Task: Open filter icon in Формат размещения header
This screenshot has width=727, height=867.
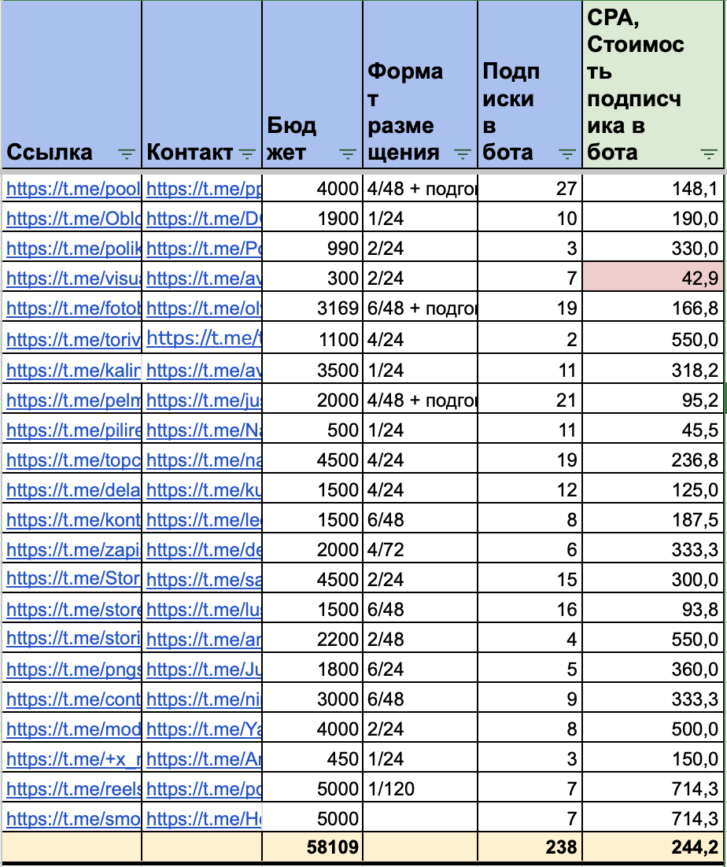Action: pyautogui.click(x=462, y=153)
